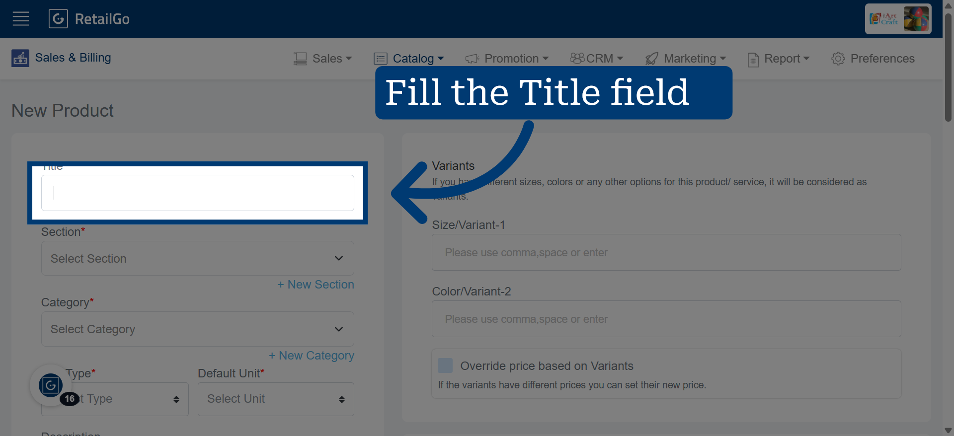Expand the Select Section dropdown

[198, 258]
